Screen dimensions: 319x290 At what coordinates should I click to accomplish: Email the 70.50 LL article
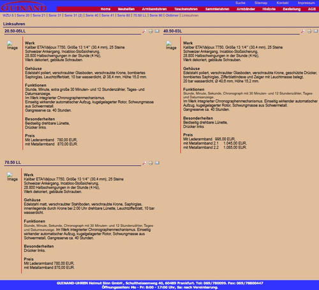click(157, 163)
